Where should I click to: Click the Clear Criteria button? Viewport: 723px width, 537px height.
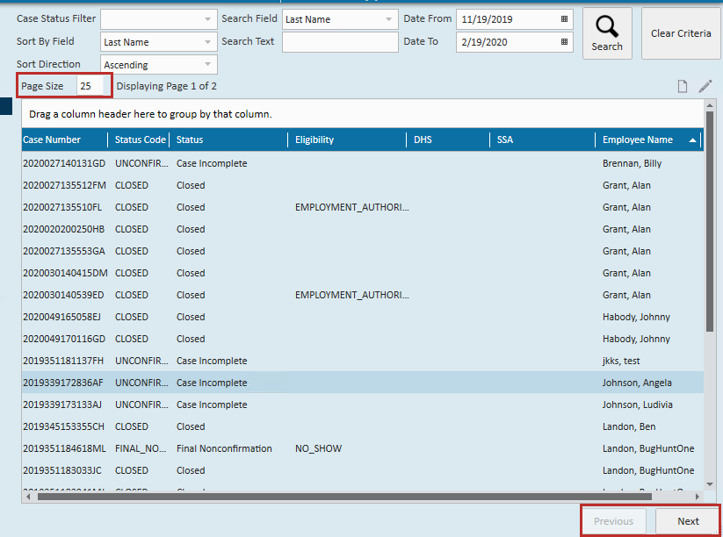(x=681, y=33)
